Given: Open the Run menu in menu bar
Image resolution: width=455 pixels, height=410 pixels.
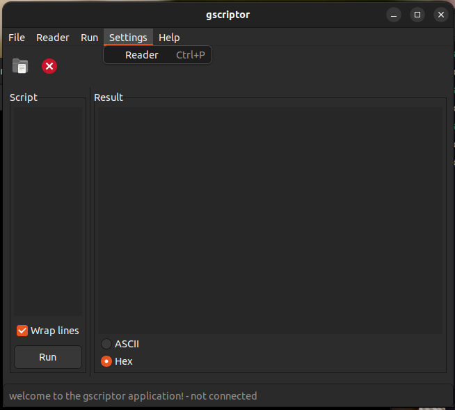Looking at the screenshot, I should (x=89, y=38).
